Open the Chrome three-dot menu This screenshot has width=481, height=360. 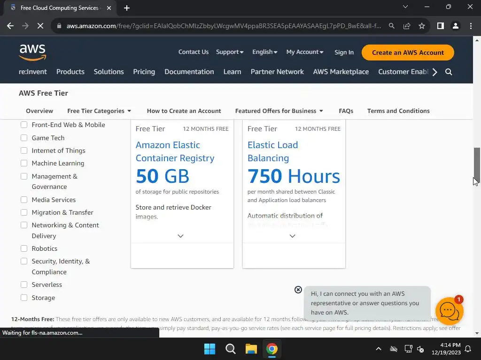471,26
